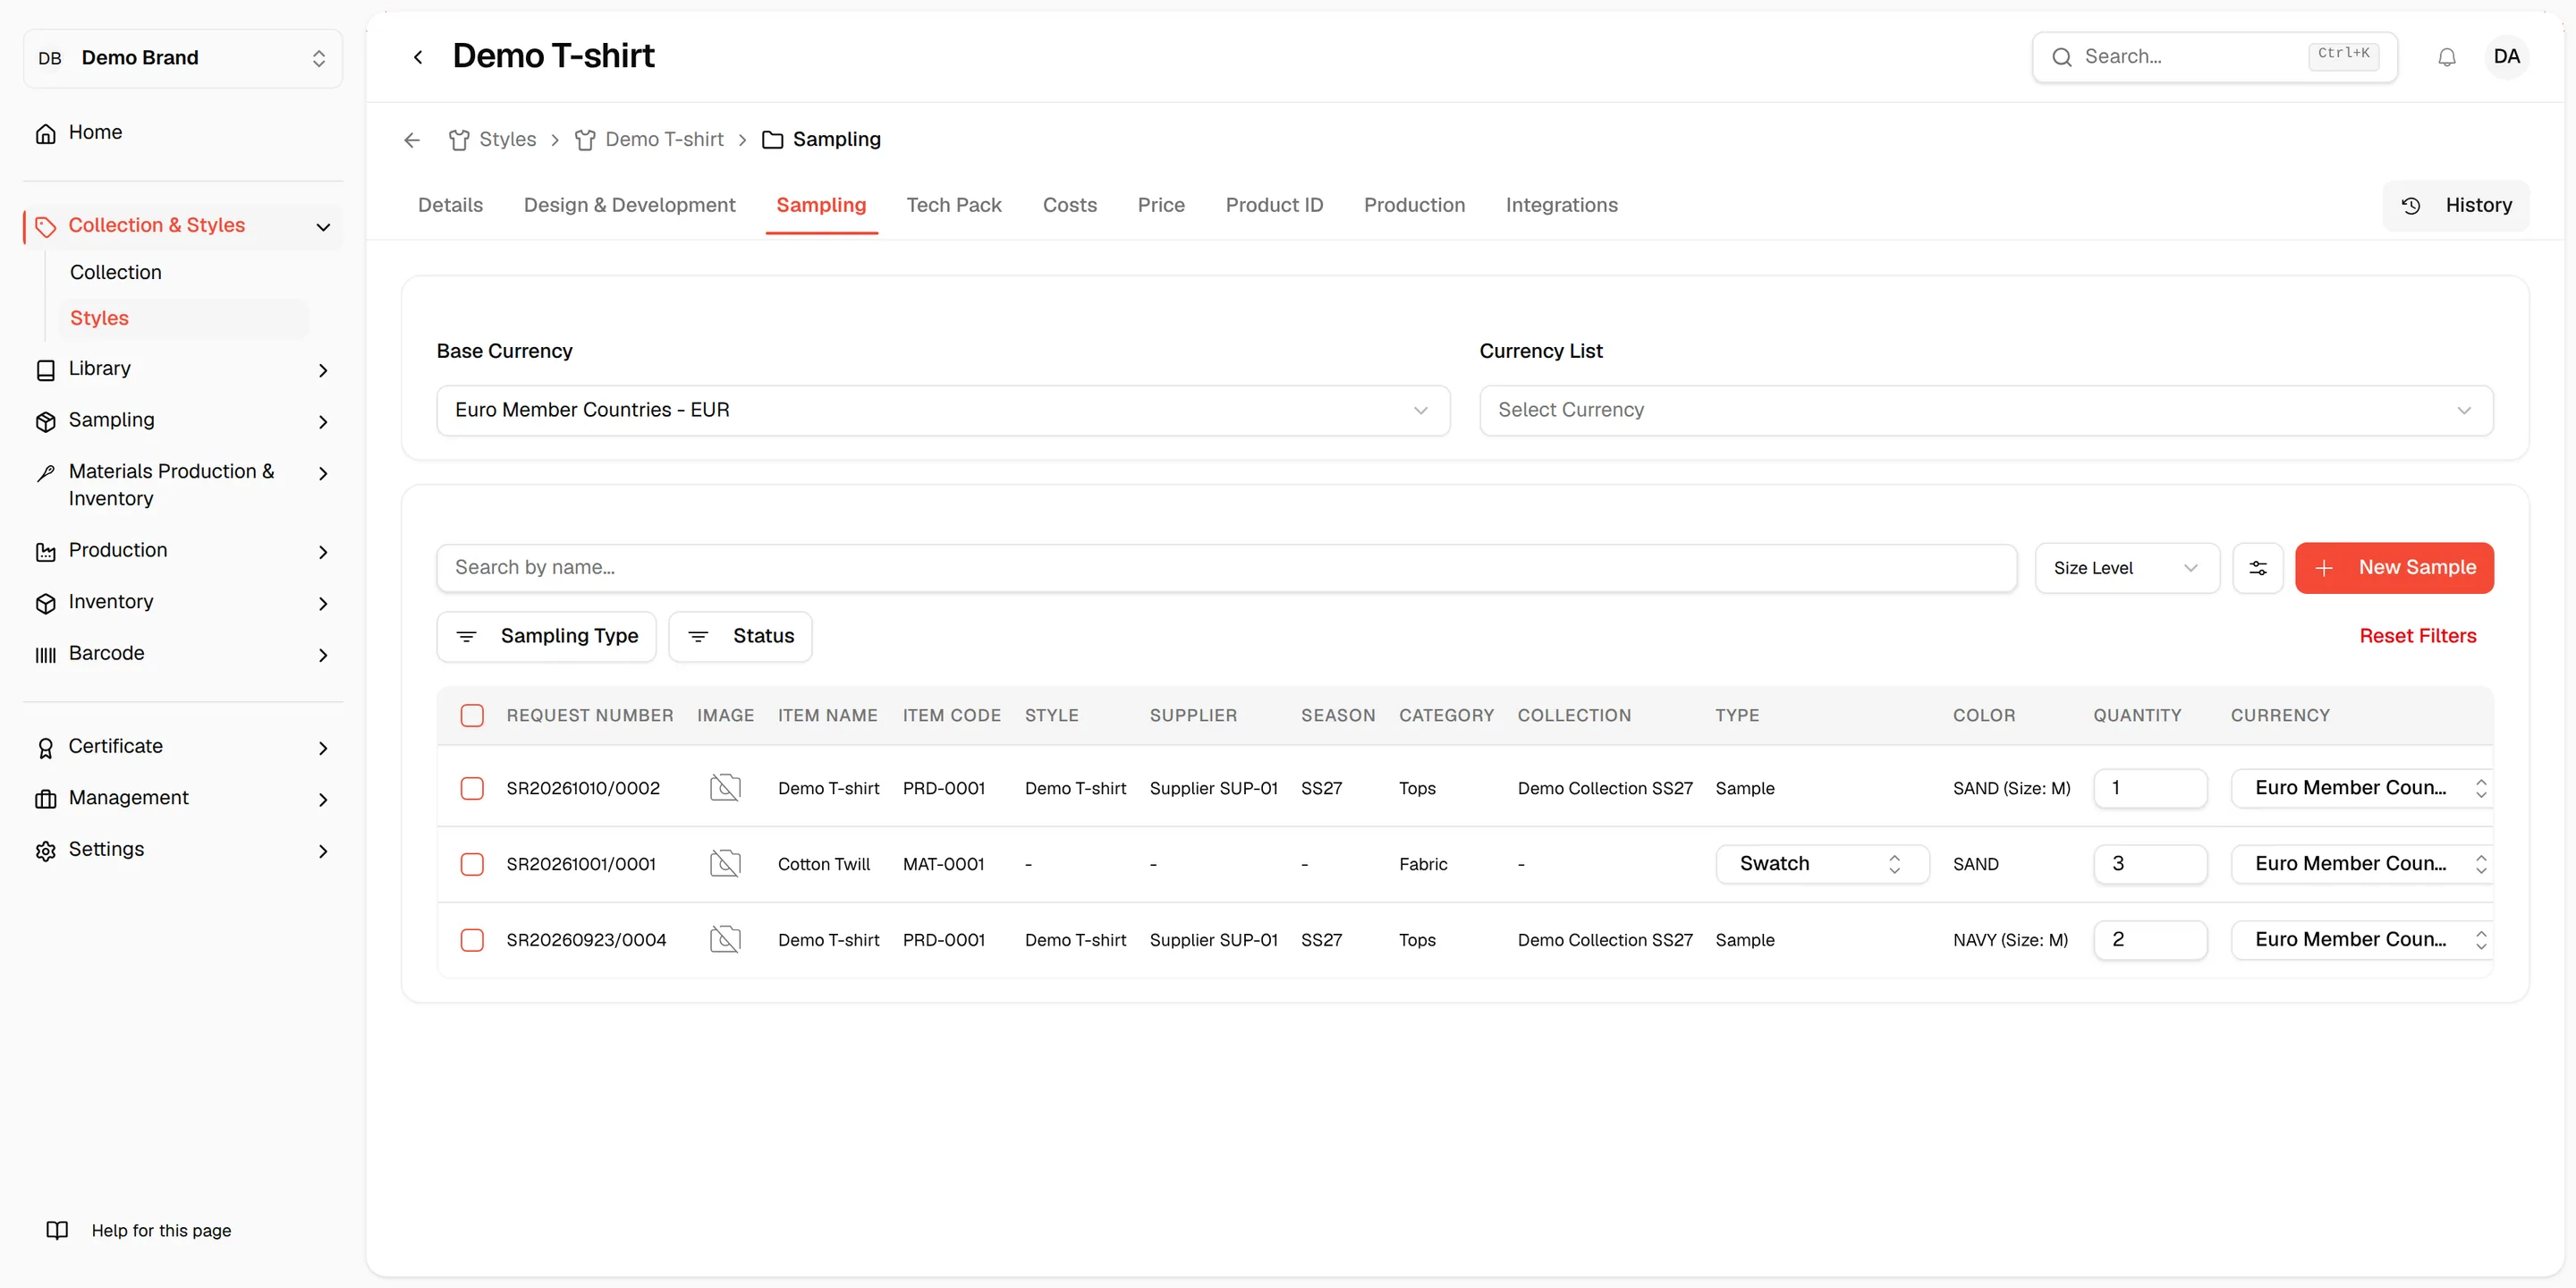
Task: Click the quantity field showing 1
Action: pyautogui.click(x=2150, y=788)
